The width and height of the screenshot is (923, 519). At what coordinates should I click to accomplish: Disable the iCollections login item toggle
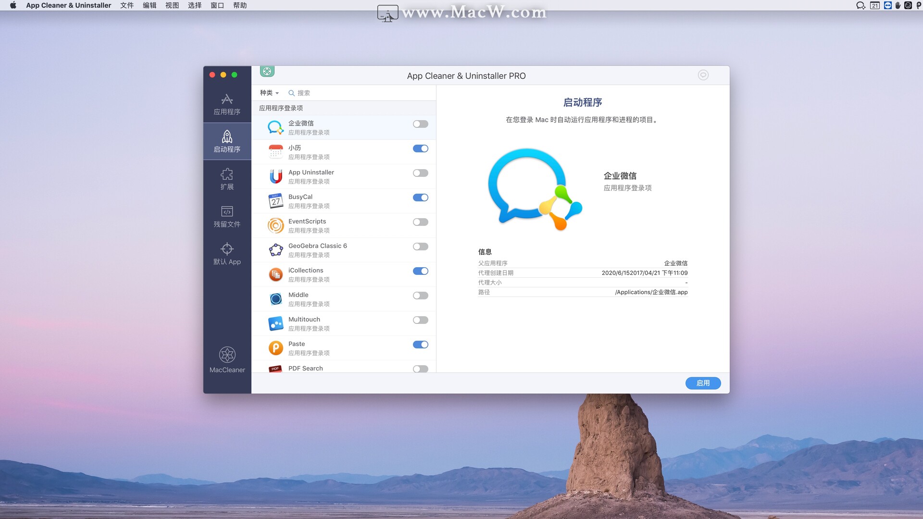[420, 271]
